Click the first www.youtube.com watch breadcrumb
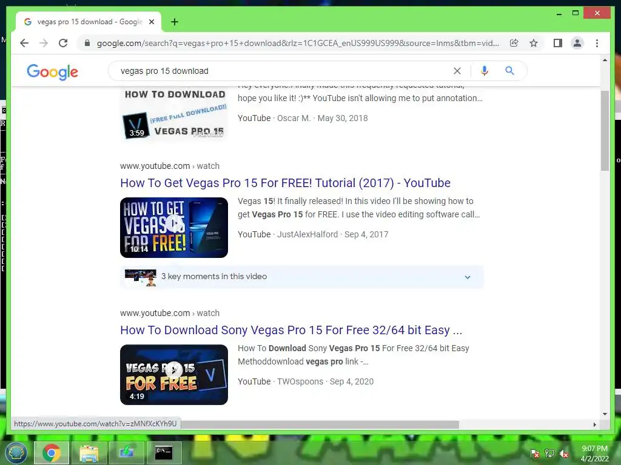 click(x=170, y=166)
